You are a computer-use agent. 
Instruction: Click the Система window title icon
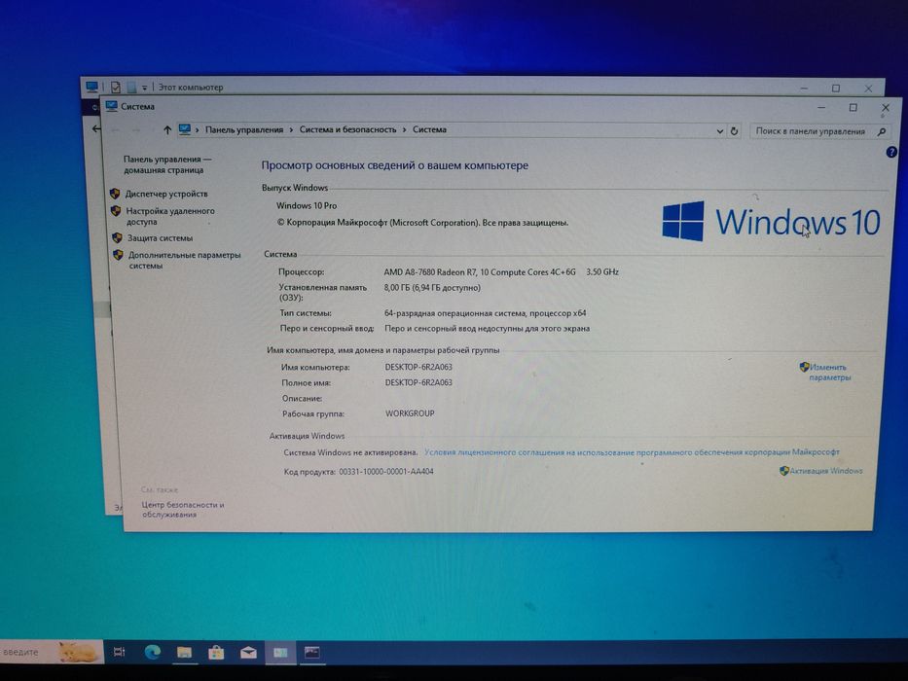tap(111, 106)
